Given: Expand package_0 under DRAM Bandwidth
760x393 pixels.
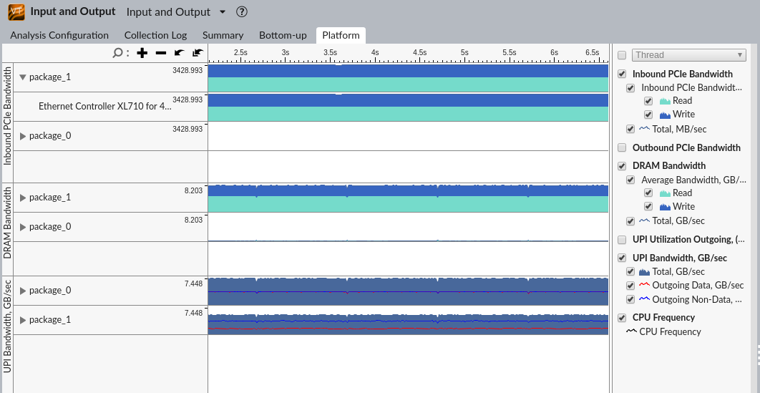Looking at the screenshot, I should pos(23,227).
